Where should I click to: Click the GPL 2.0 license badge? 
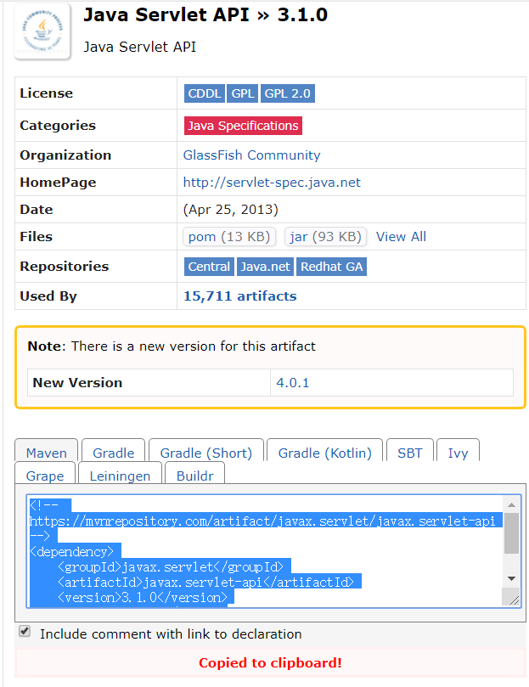(289, 93)
